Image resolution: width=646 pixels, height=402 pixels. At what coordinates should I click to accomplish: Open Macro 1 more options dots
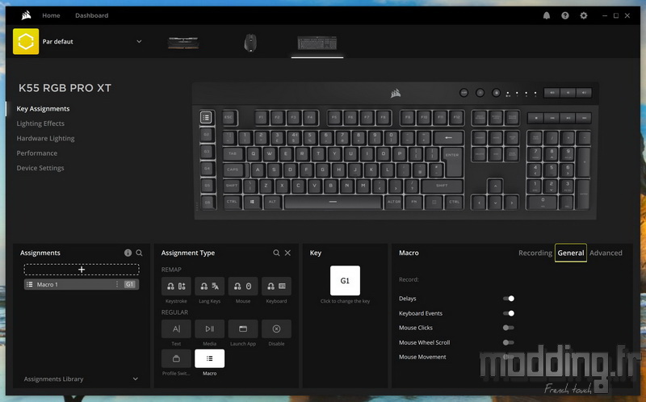(x=117, y=284)
